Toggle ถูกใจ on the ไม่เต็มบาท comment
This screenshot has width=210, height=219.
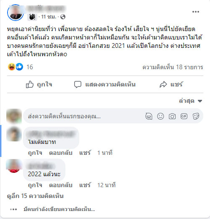(x=35, y=153)
